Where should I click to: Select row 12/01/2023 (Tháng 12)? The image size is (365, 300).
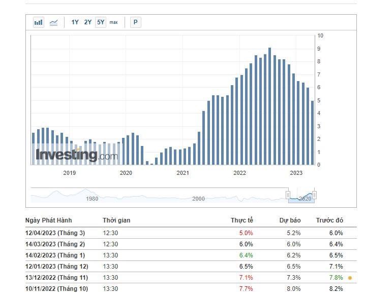[x=191, y=267]
